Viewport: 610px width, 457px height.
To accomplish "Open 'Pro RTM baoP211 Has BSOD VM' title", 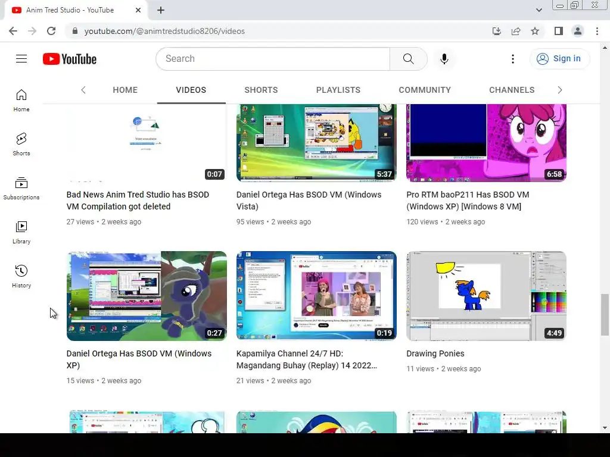I will pos(468,201).
